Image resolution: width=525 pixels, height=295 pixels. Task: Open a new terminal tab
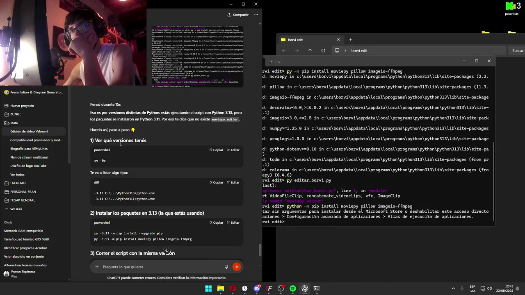coord(271,61)
